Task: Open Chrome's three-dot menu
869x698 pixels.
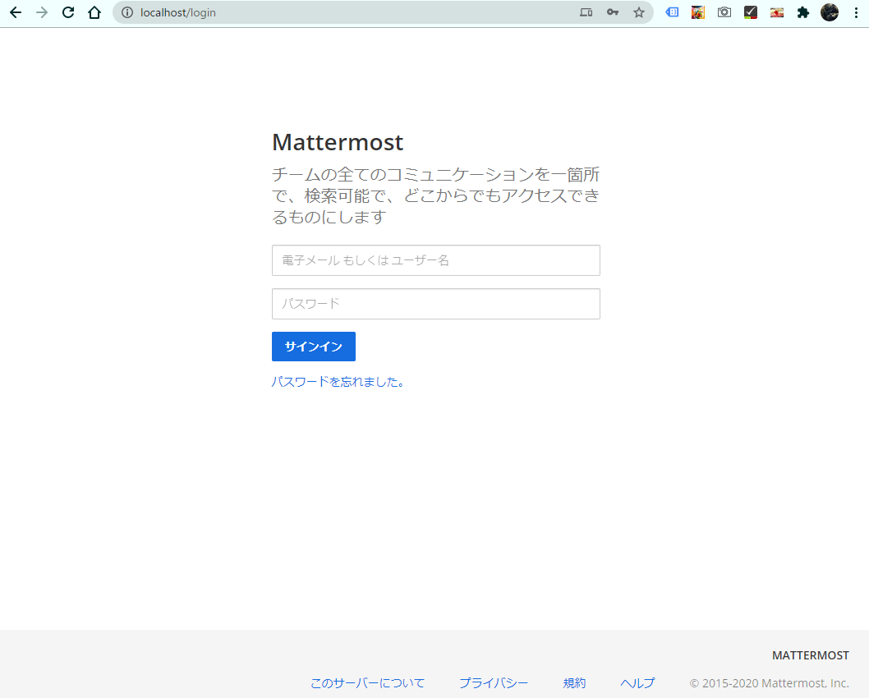Action: click(856, 12)
